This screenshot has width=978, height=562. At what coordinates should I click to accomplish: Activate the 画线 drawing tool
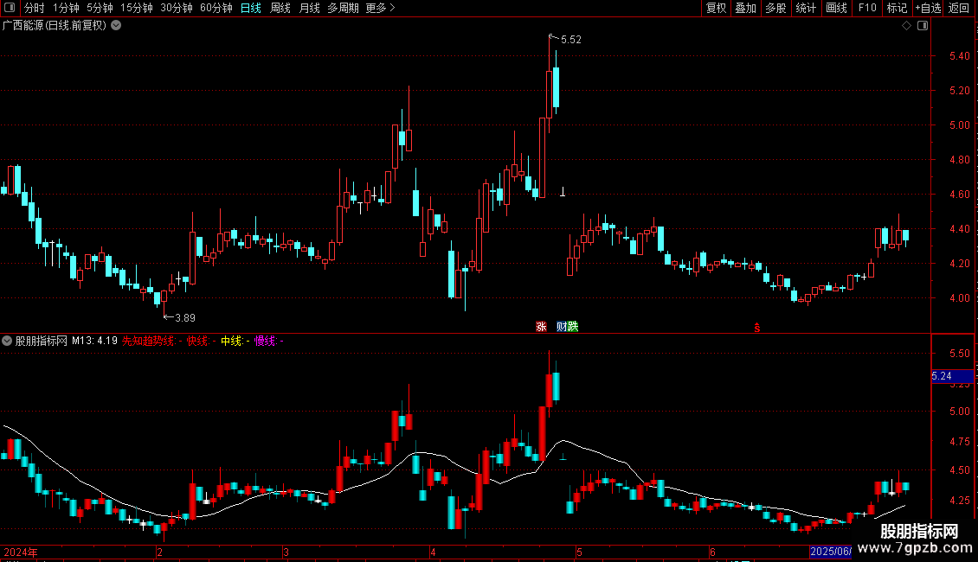(x=836, y=8)
